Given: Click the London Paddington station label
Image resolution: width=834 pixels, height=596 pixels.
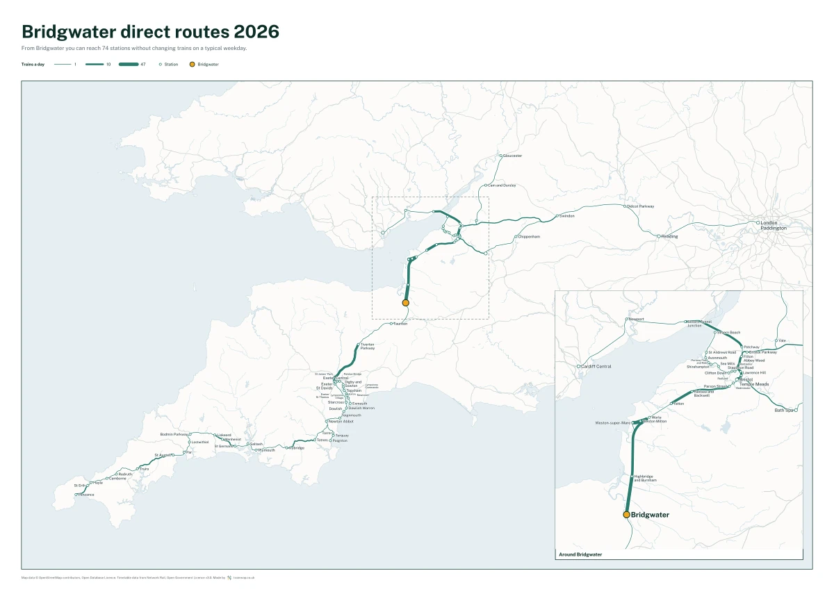Looking at the screenshot, I should [774, 225].
